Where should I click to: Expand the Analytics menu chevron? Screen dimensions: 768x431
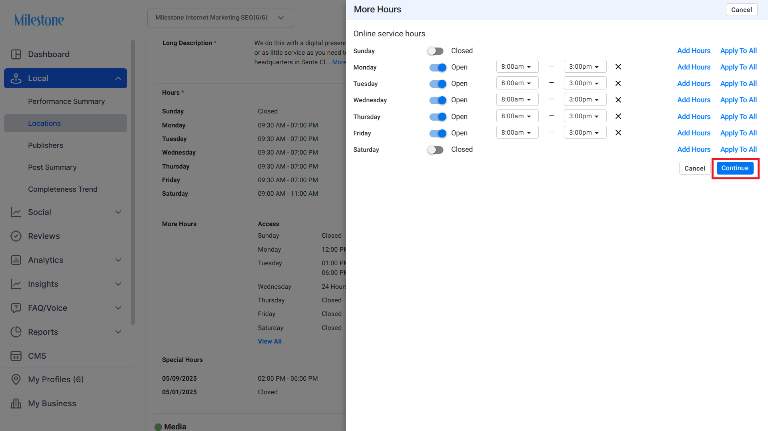[118, 260]
